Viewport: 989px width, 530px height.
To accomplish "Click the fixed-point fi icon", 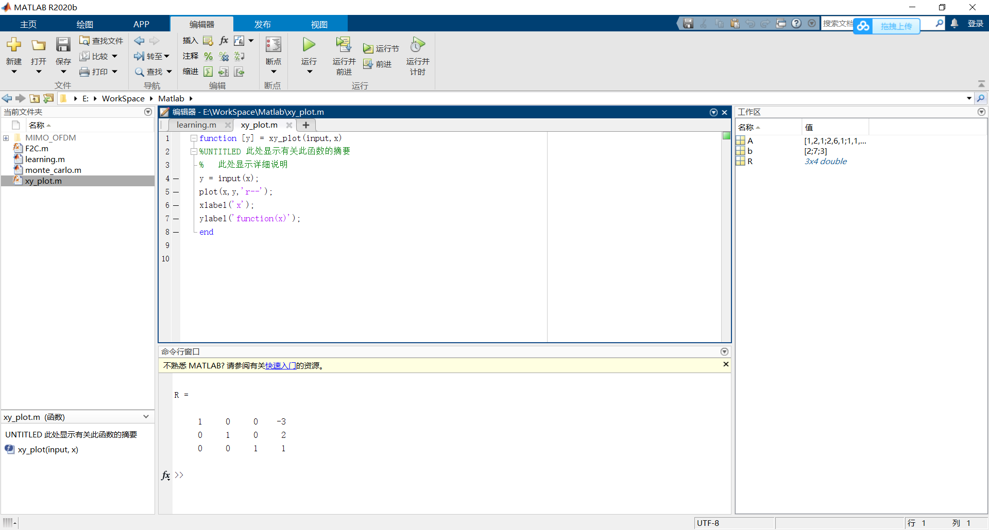I will [x=239, y=41].
